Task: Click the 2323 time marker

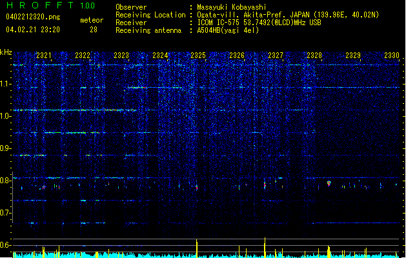Action: coord(121,55)
